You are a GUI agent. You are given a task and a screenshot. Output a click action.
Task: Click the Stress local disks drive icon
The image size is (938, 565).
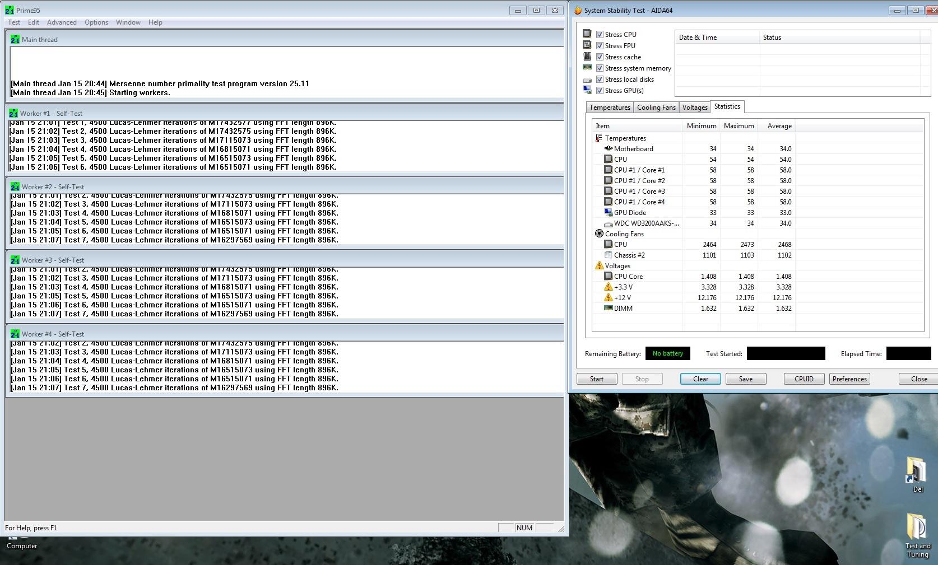tap(587, 80)
